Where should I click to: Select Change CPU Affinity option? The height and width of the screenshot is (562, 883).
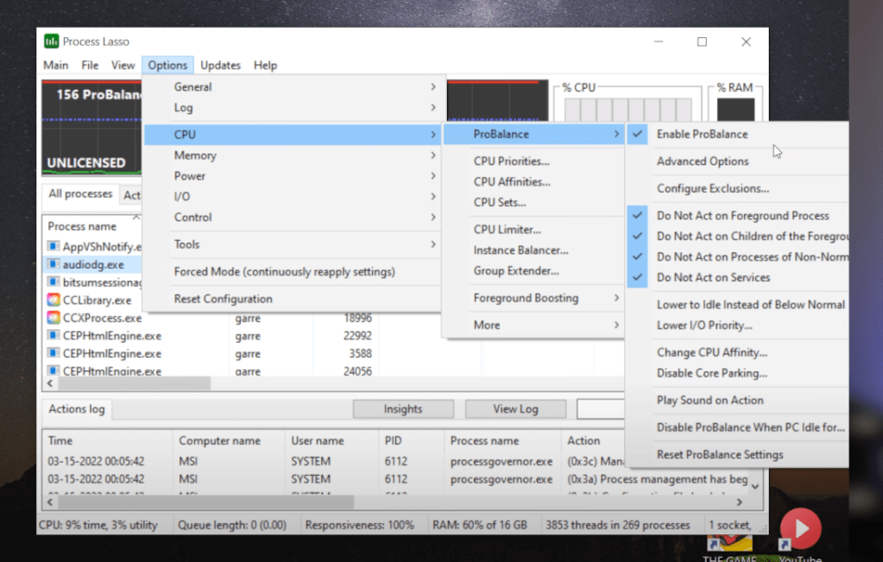point(737,352)
